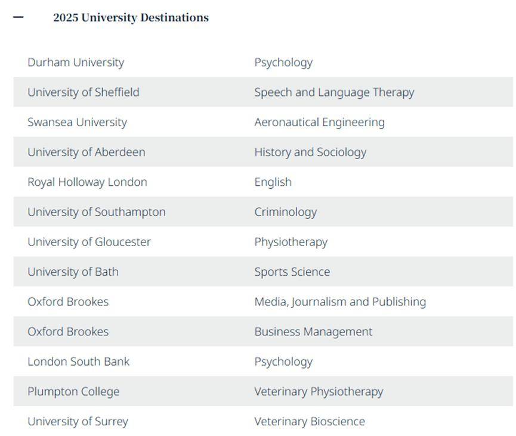This screenshot has width=516, height=436.
Task: Click Criminology course text
Action: [285, 212]
